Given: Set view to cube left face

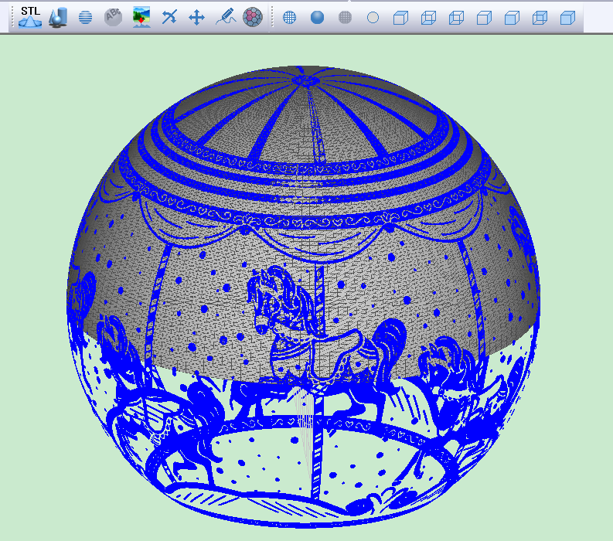Looking at the screenshot, I should pos(456,18).
